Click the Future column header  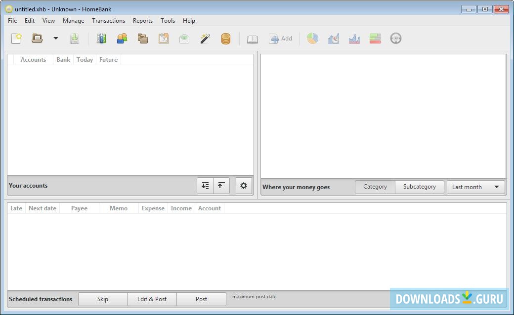click(109, 60)
